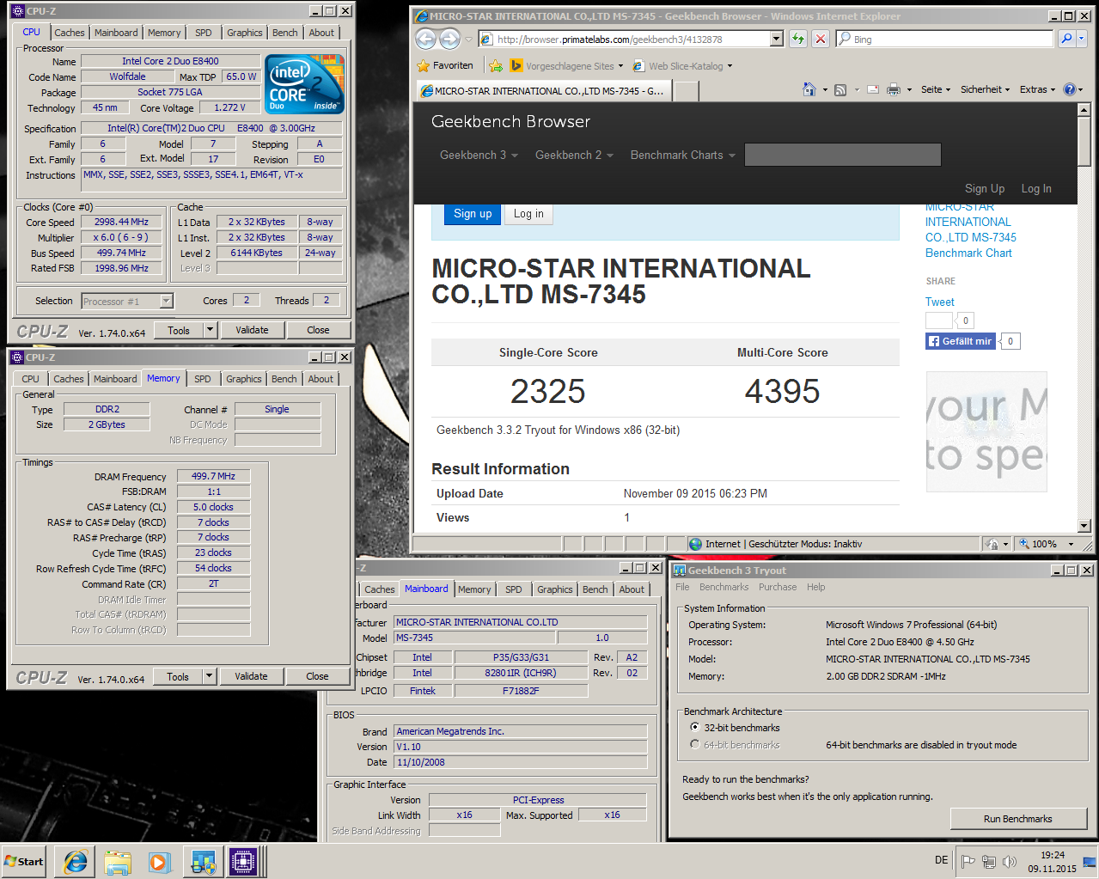Click the Geekbench Browser search field
The height and width of the screenshot is (879, 1099).
click(x=842, y=155)
